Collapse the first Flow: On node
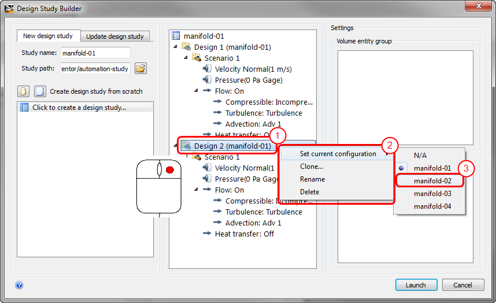This screenshot has height=303, width=496. tap(196, 91)
